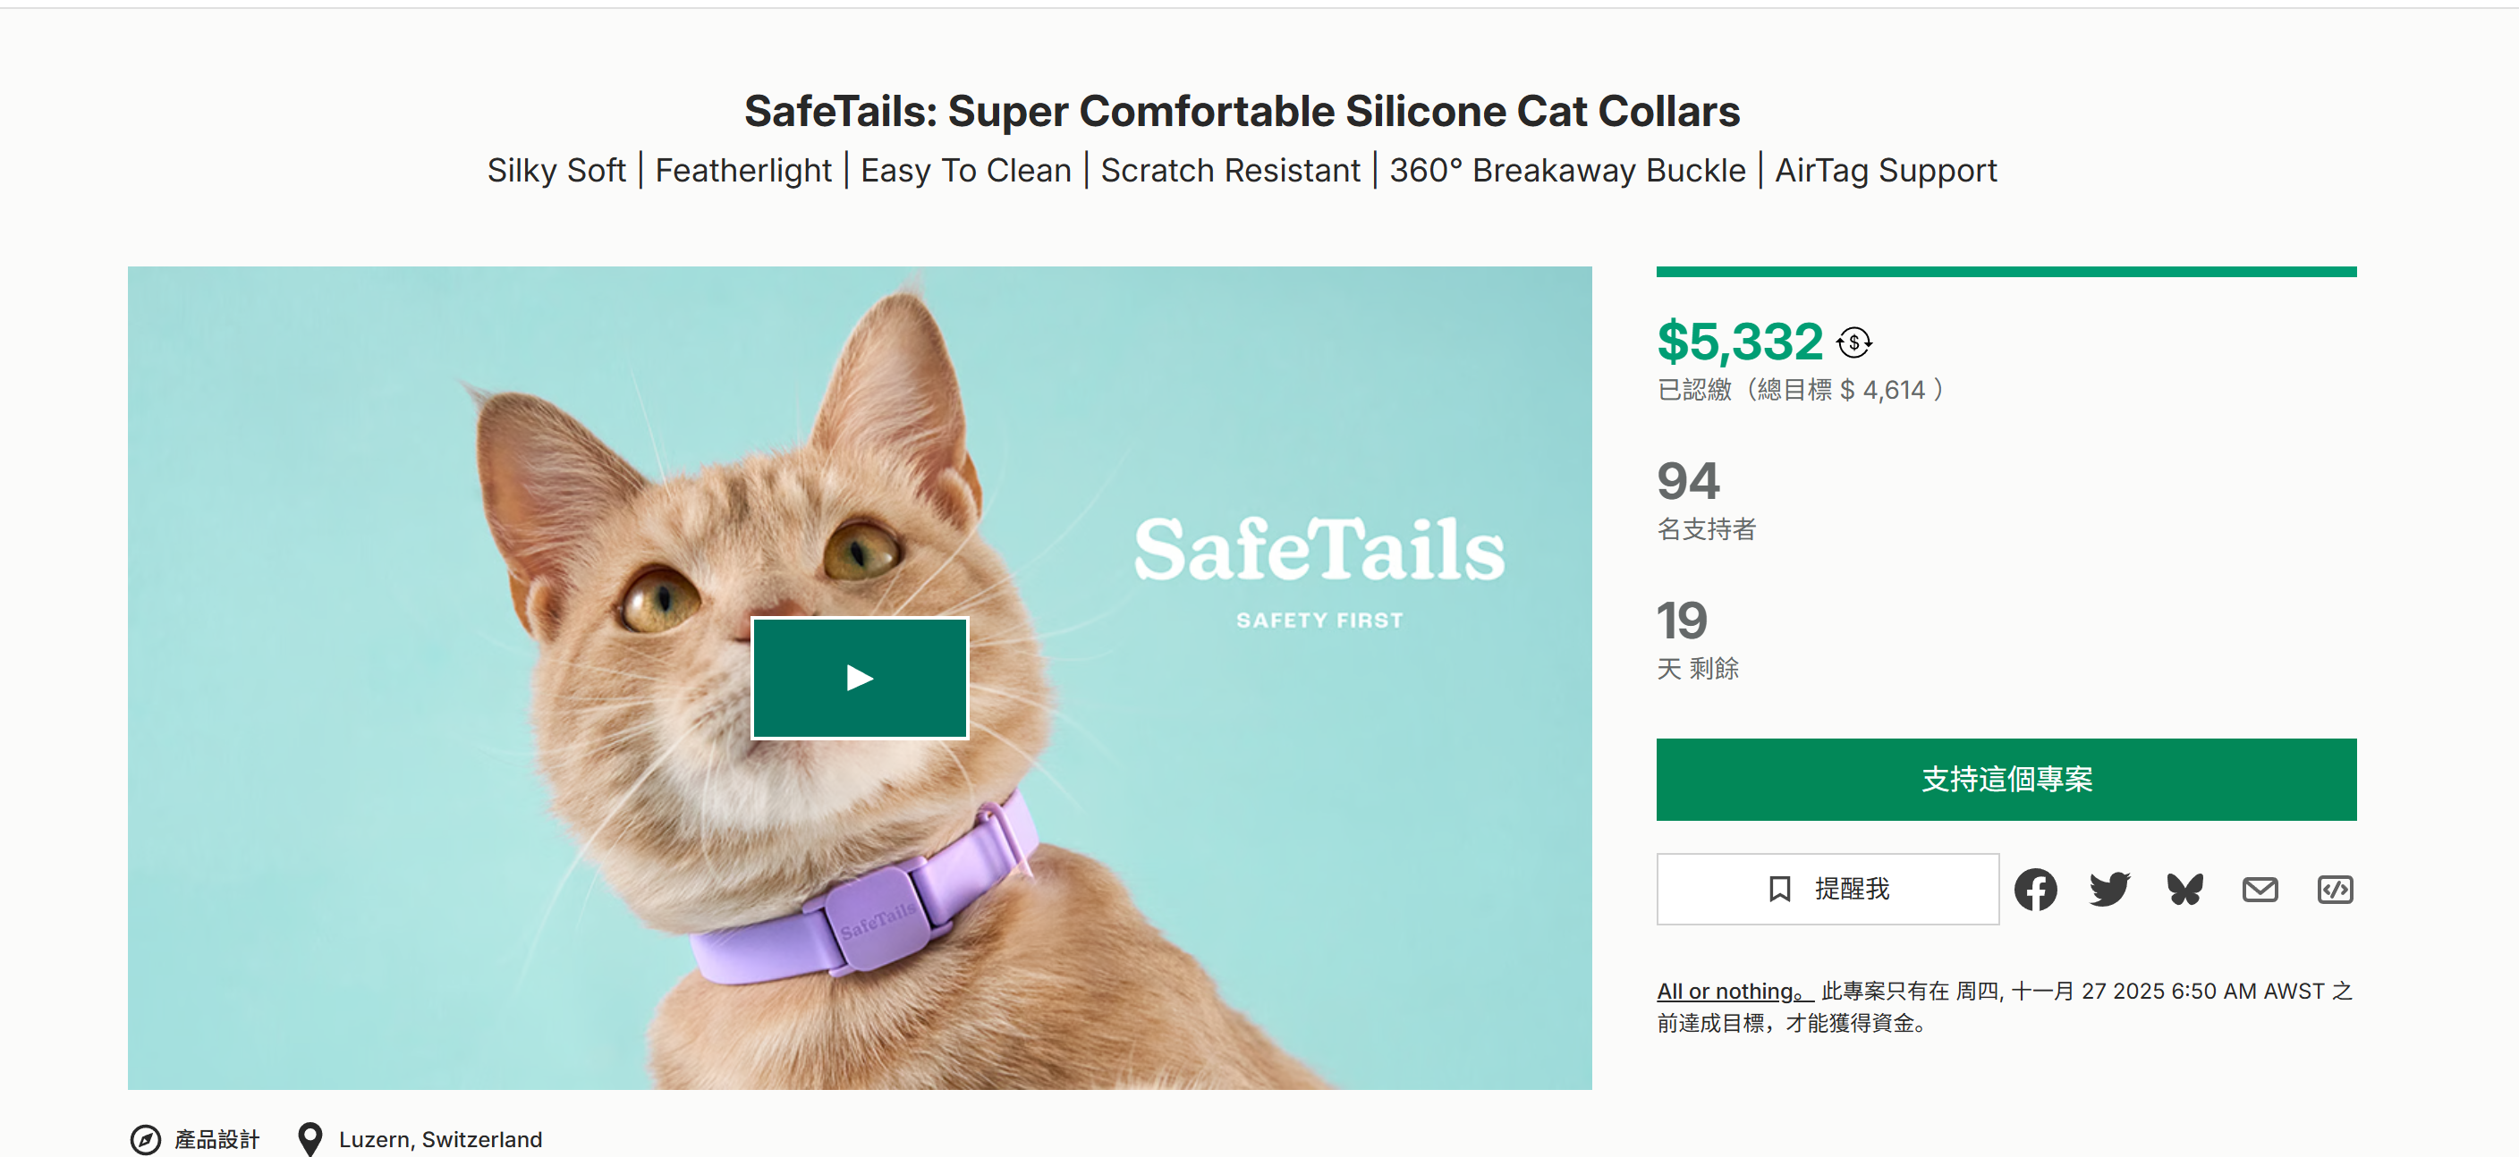Image resolution: width=2519 pixels, height=1157 pixels.
Task: Click the 94 名支持者 backer count
Action: pos(1688,481)
